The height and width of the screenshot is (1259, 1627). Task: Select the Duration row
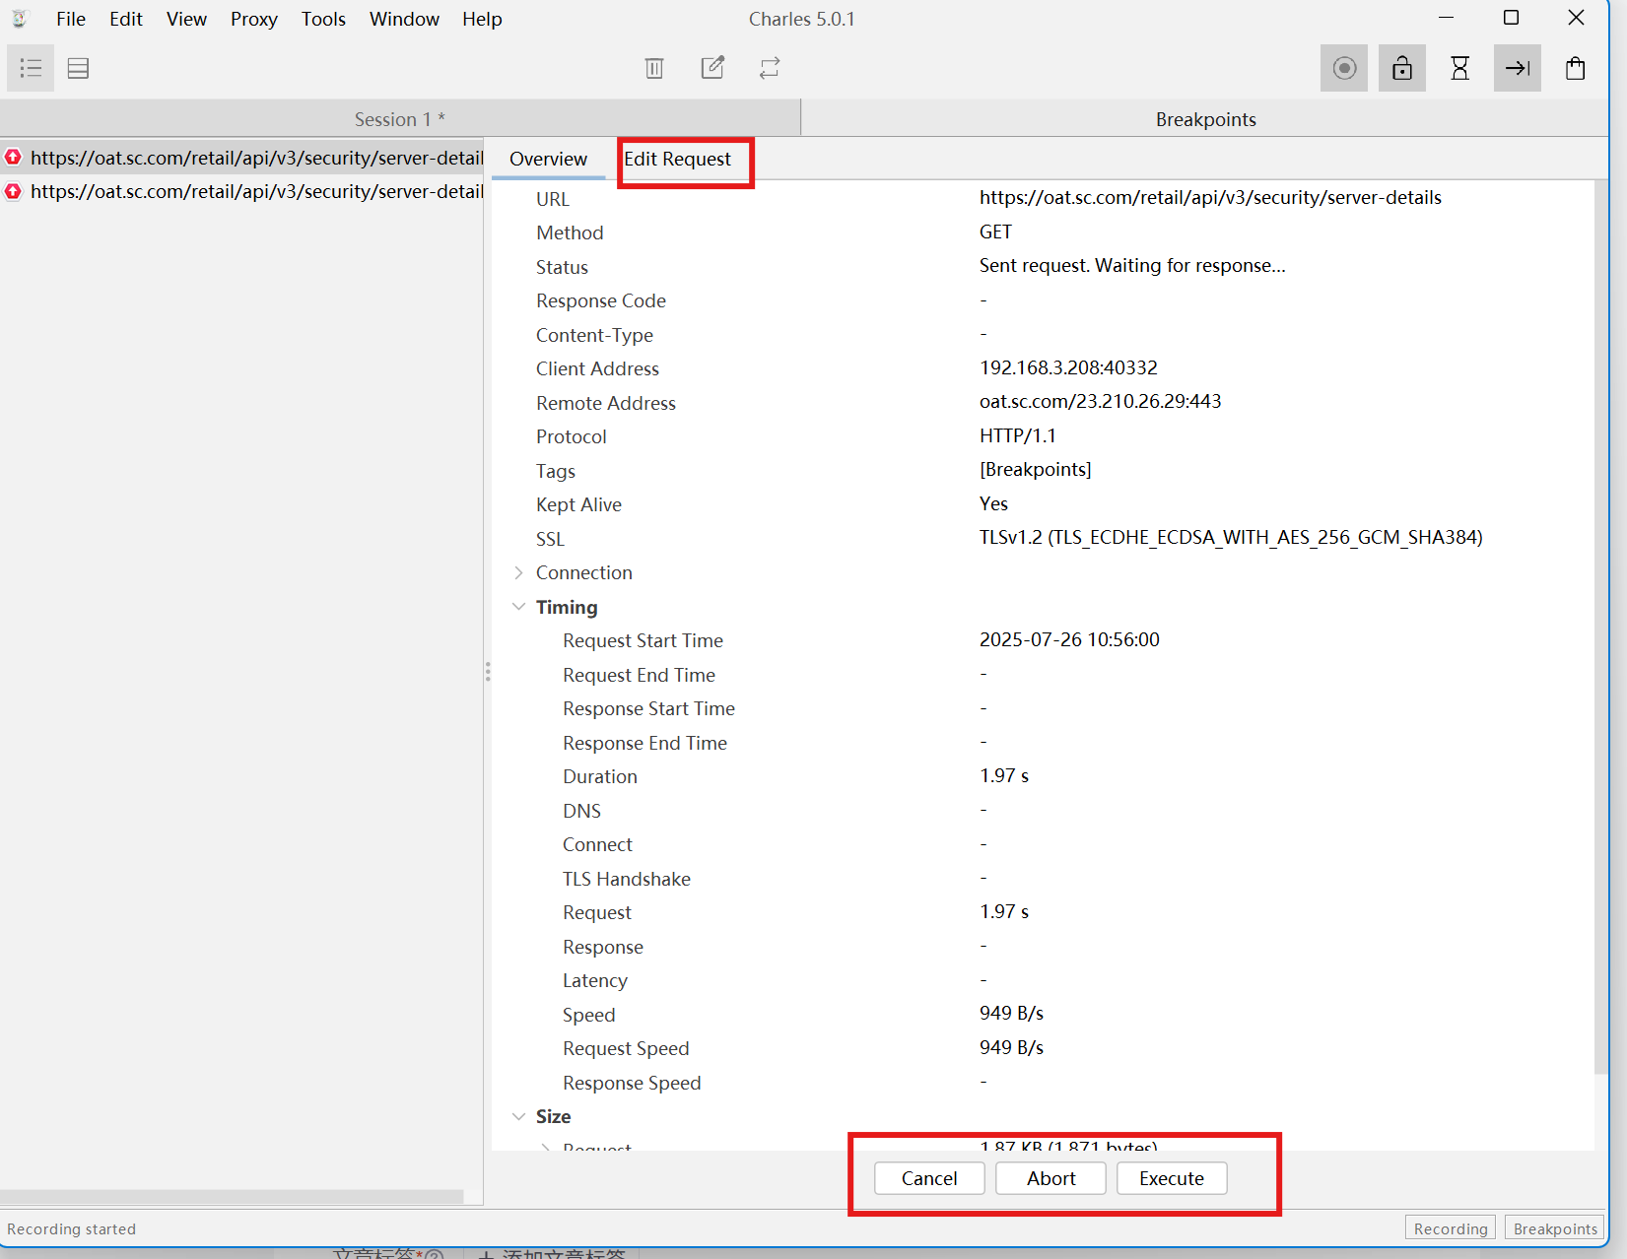1043,776
